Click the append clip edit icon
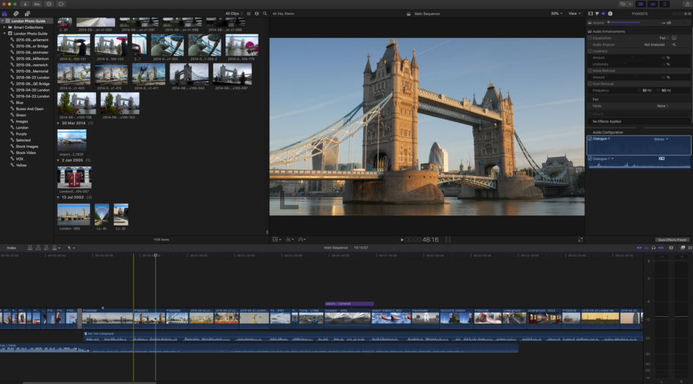 [47, 248]
